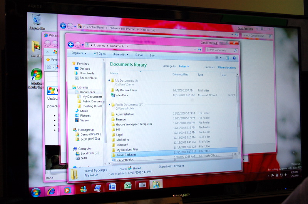Toggle the preview pane icon
This screenshot has height=204, width=308.
(x=227, y=58)
